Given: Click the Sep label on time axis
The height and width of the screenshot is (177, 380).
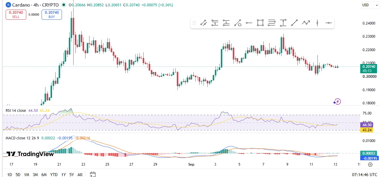Looking at the screenshot, I should pos(191,164).
